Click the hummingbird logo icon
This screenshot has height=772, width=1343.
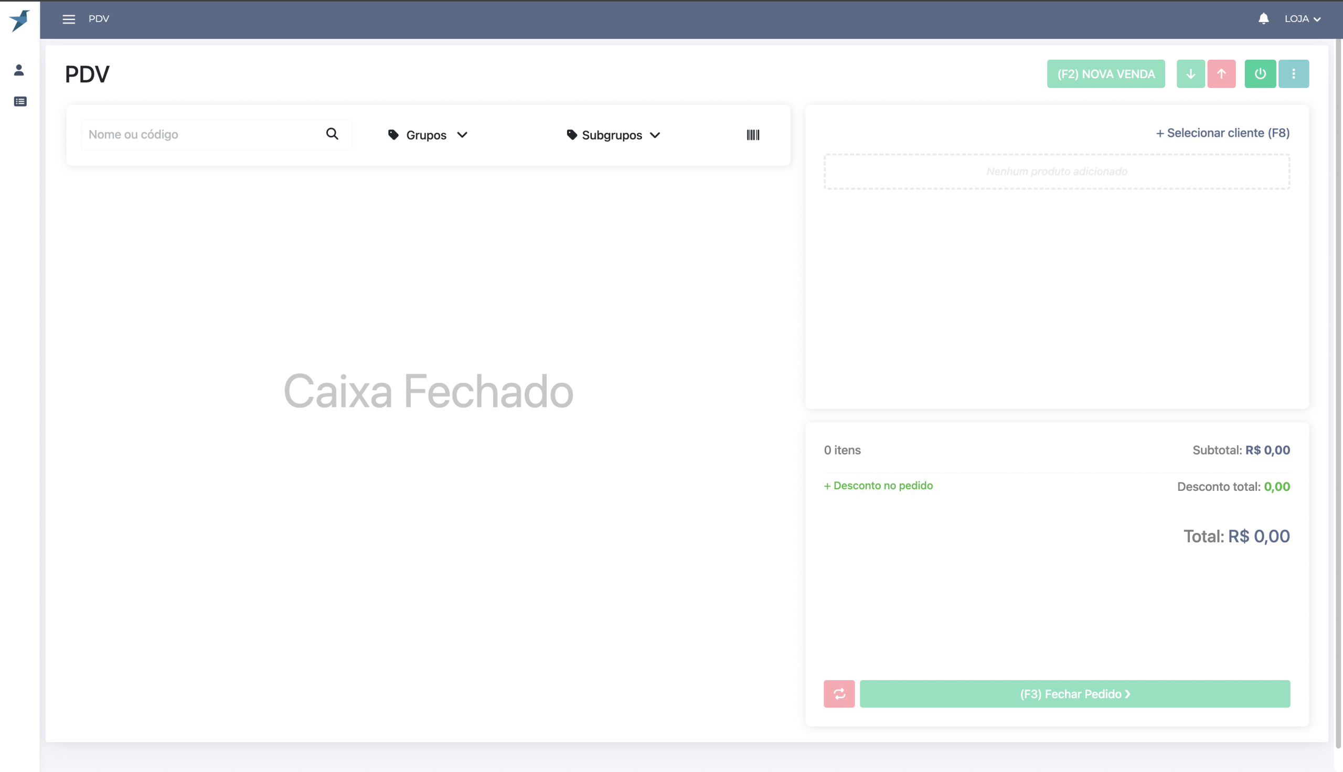(19, 20)
